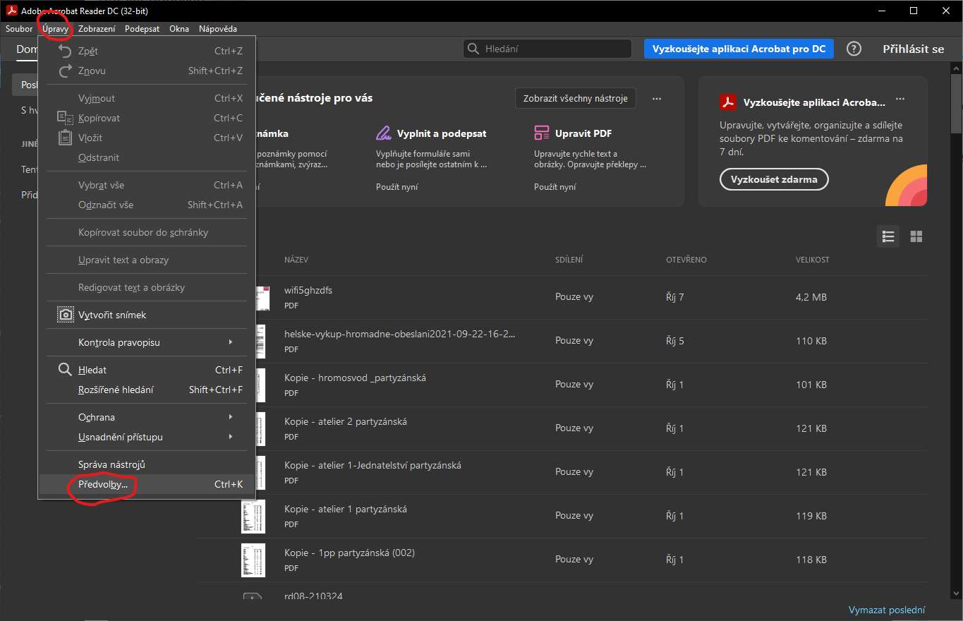
Task: Switch to grid view icon
Action: coord(916,236)
